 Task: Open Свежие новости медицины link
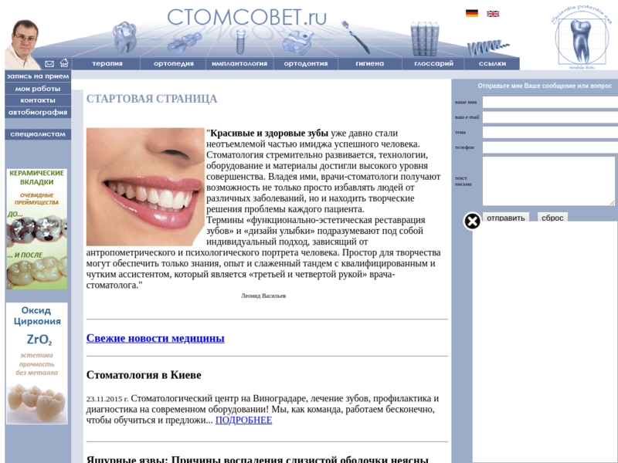155,338
